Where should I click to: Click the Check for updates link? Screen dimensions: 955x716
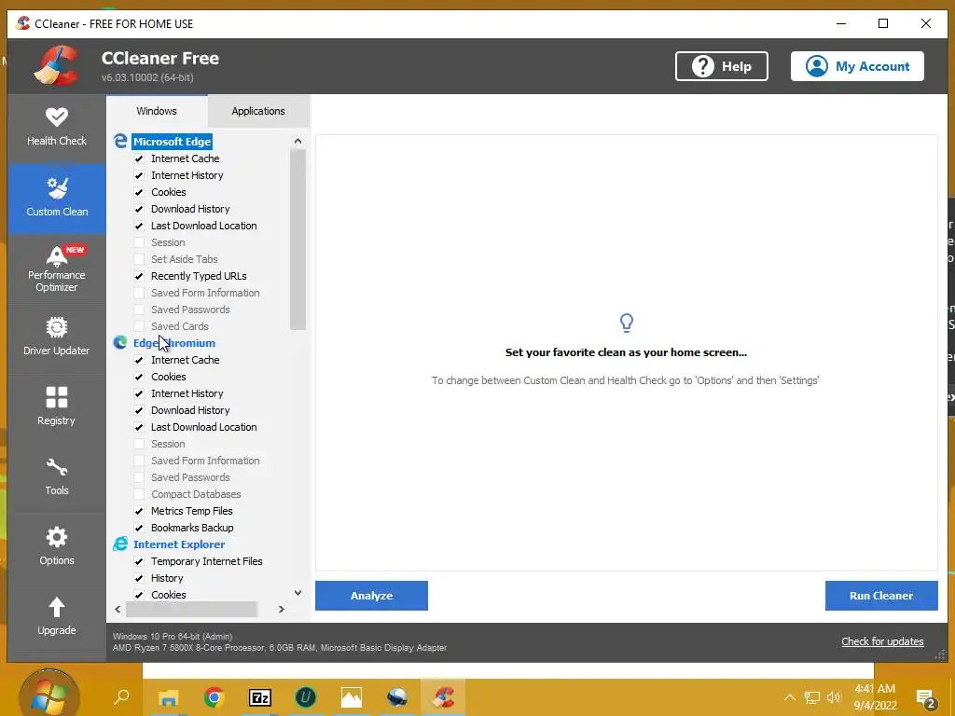click(882, 641)
